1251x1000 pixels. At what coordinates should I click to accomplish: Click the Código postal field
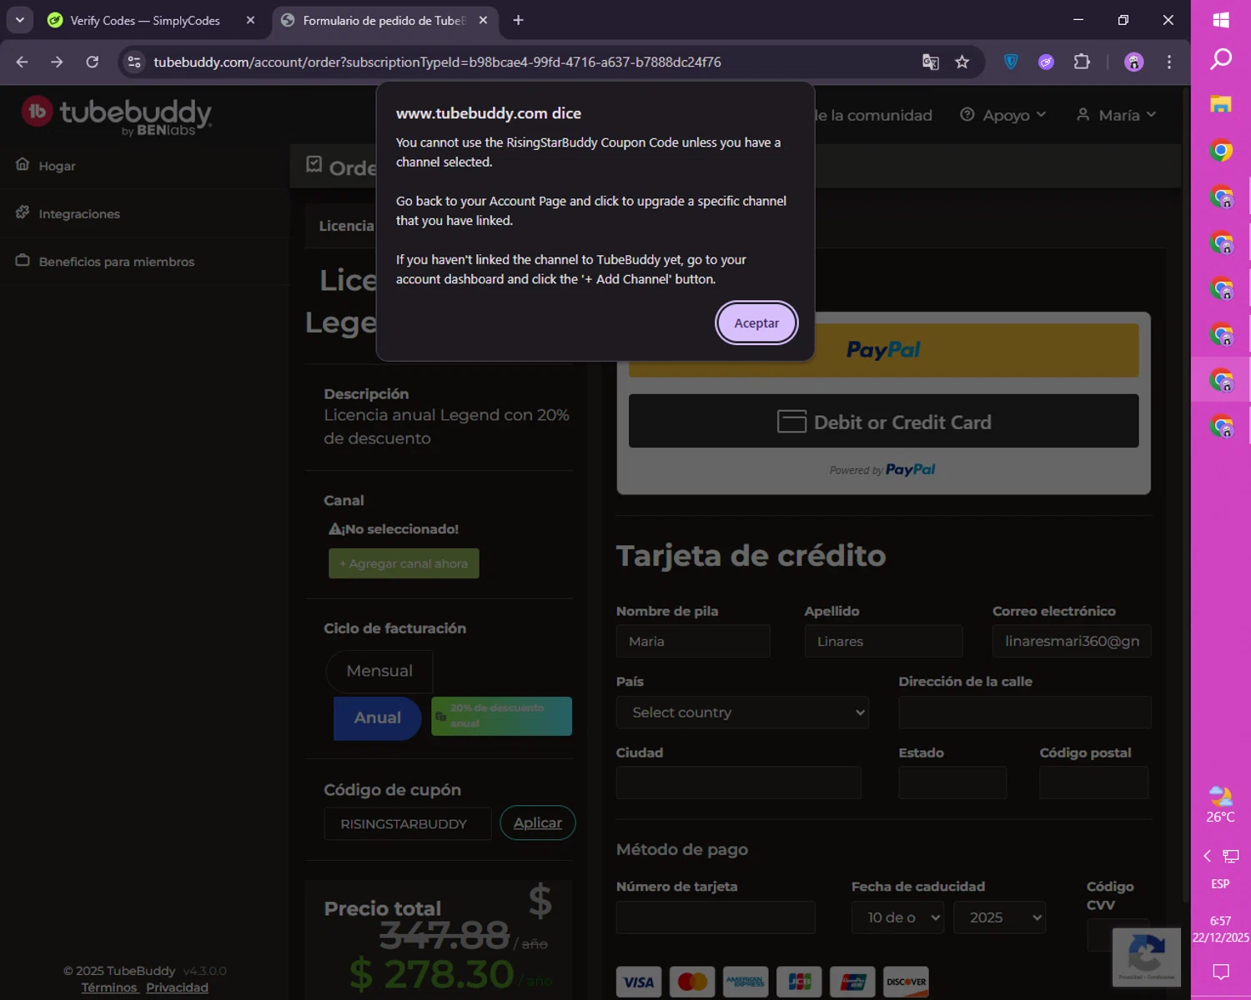tap(1093, 783)
